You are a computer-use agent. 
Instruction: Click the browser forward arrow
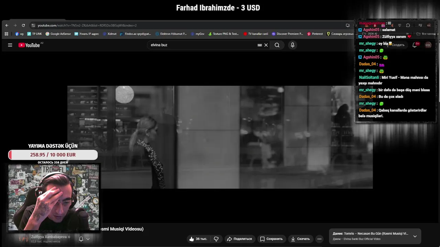15,25
